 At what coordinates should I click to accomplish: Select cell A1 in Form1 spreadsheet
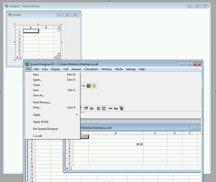[31, 31]
